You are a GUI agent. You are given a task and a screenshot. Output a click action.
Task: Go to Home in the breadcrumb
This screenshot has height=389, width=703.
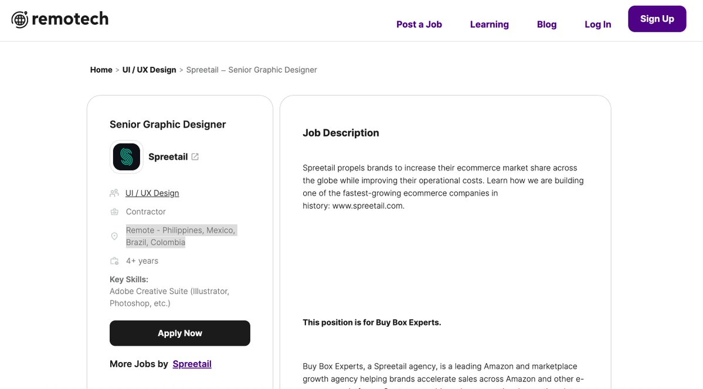(x=101, y=70)
